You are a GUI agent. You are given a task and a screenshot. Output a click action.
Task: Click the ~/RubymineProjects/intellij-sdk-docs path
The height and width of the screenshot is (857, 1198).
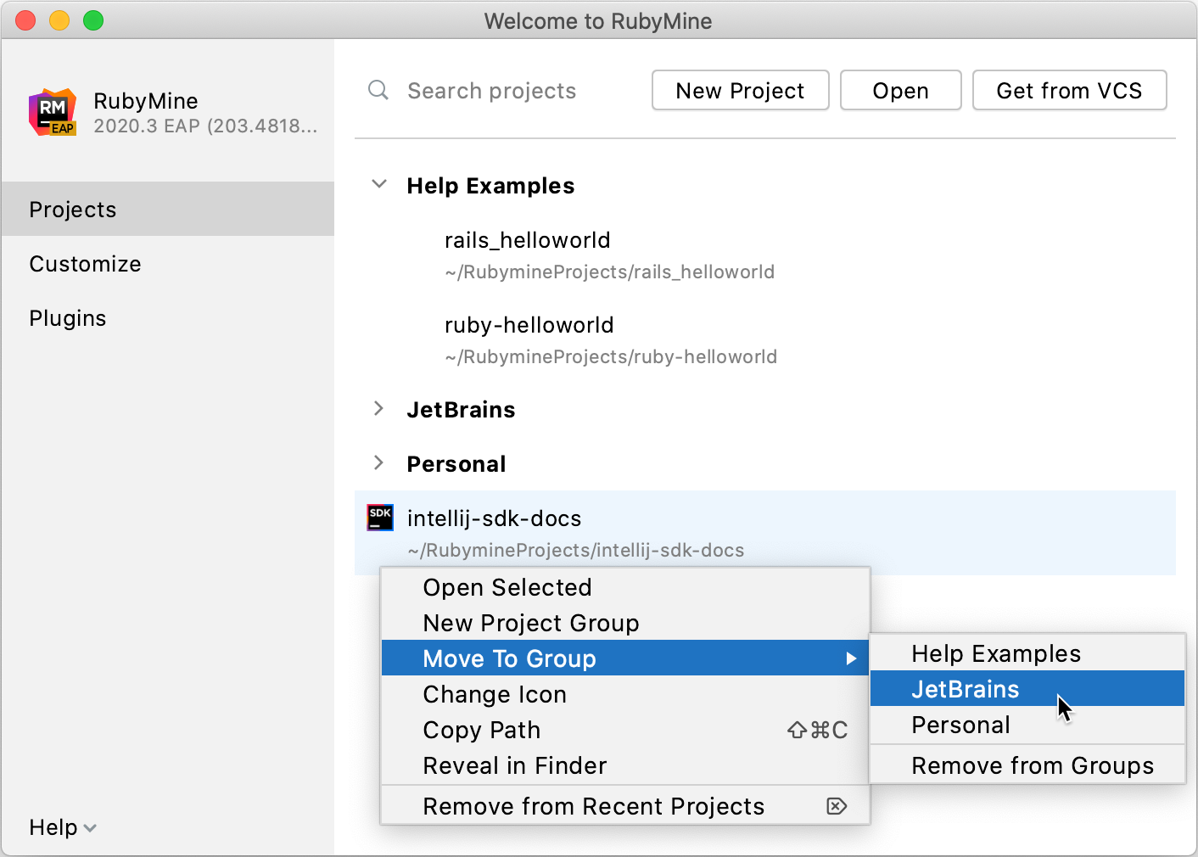point(576,550)
